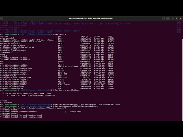Viewport: 183px width, 137px height.
Task: Click the Pushing progress bar for the layer
Action: click(x=42, y=112)
